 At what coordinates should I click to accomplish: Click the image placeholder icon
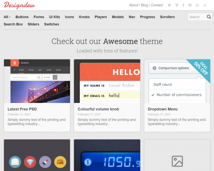[x=177, y=161]
